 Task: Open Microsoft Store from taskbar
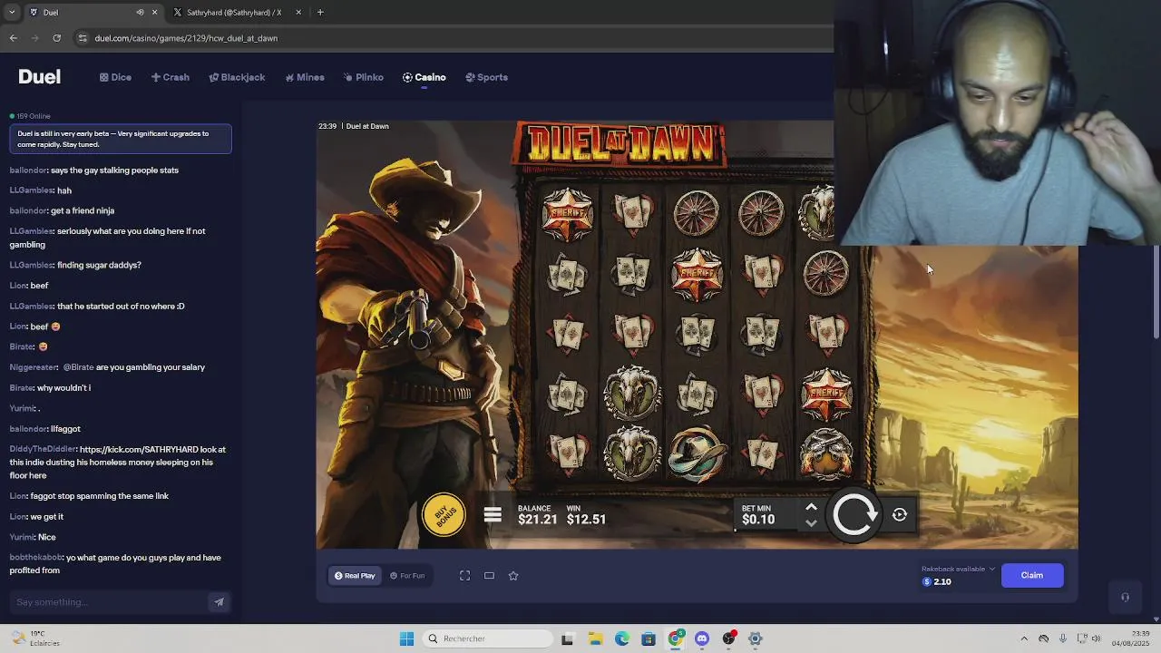[x=649, y=638]
